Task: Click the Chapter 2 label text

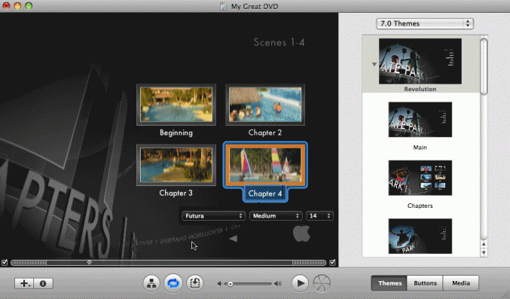Action: click(x=265, y=133)
